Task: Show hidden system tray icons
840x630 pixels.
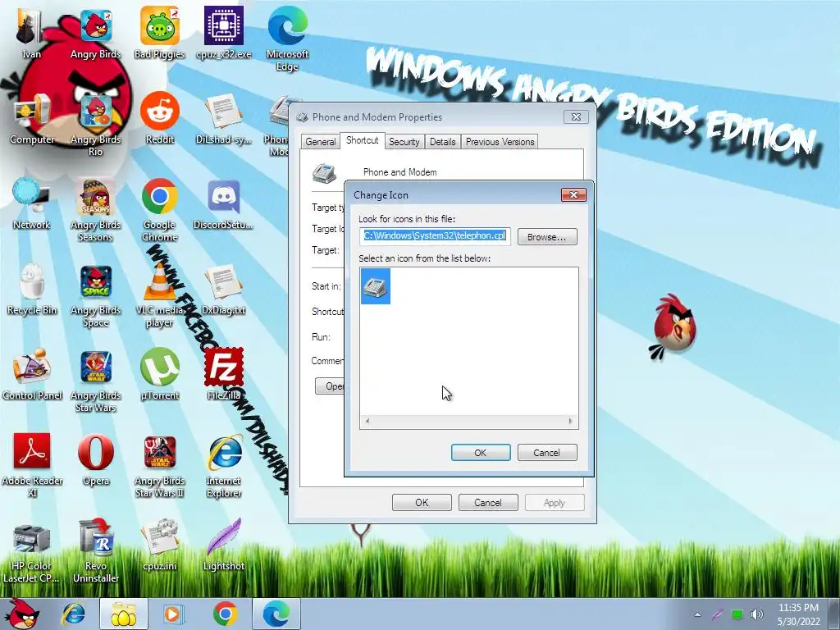Action: (697, 614)
